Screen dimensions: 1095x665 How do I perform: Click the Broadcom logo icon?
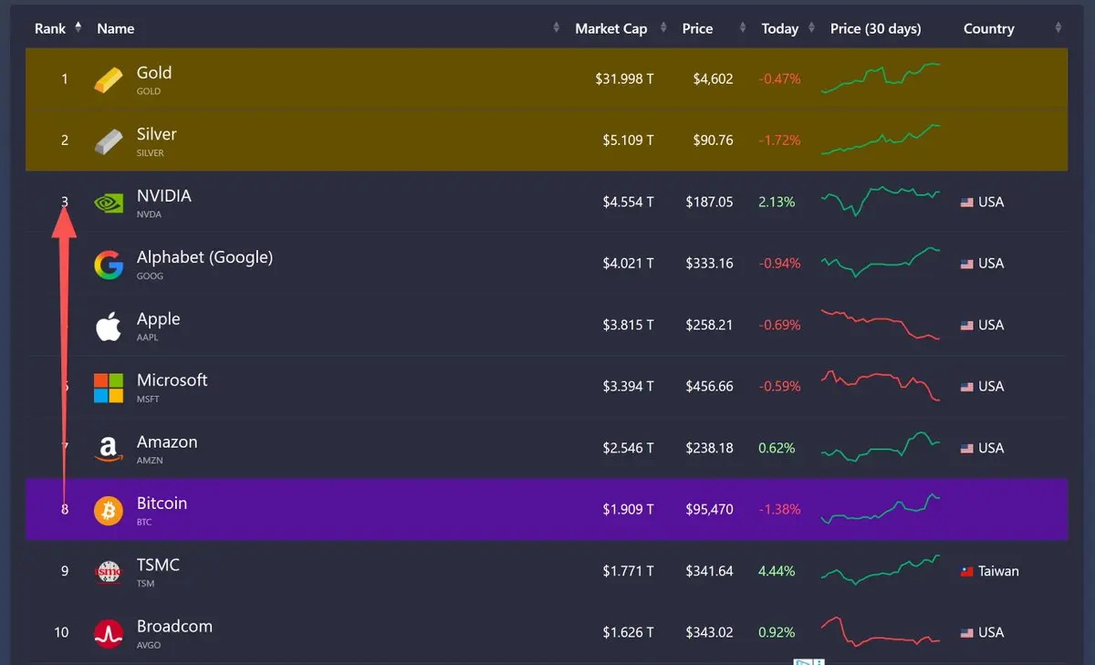109,633
